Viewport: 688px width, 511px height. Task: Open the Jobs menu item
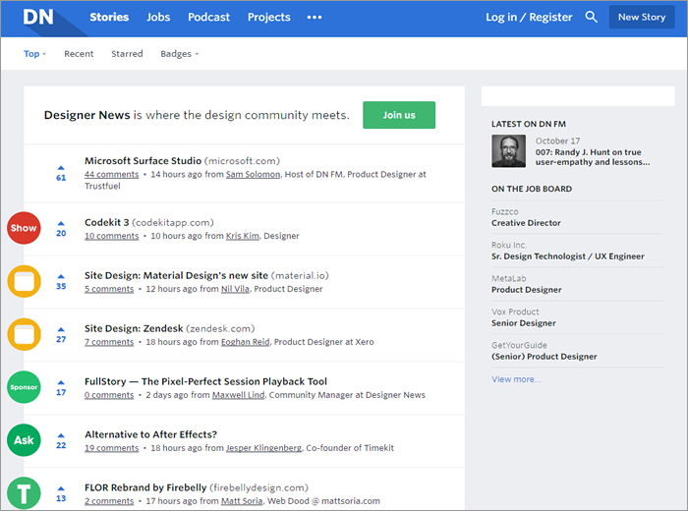(158, 17)
